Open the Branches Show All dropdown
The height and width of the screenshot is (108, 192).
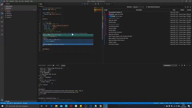point(138,7)
